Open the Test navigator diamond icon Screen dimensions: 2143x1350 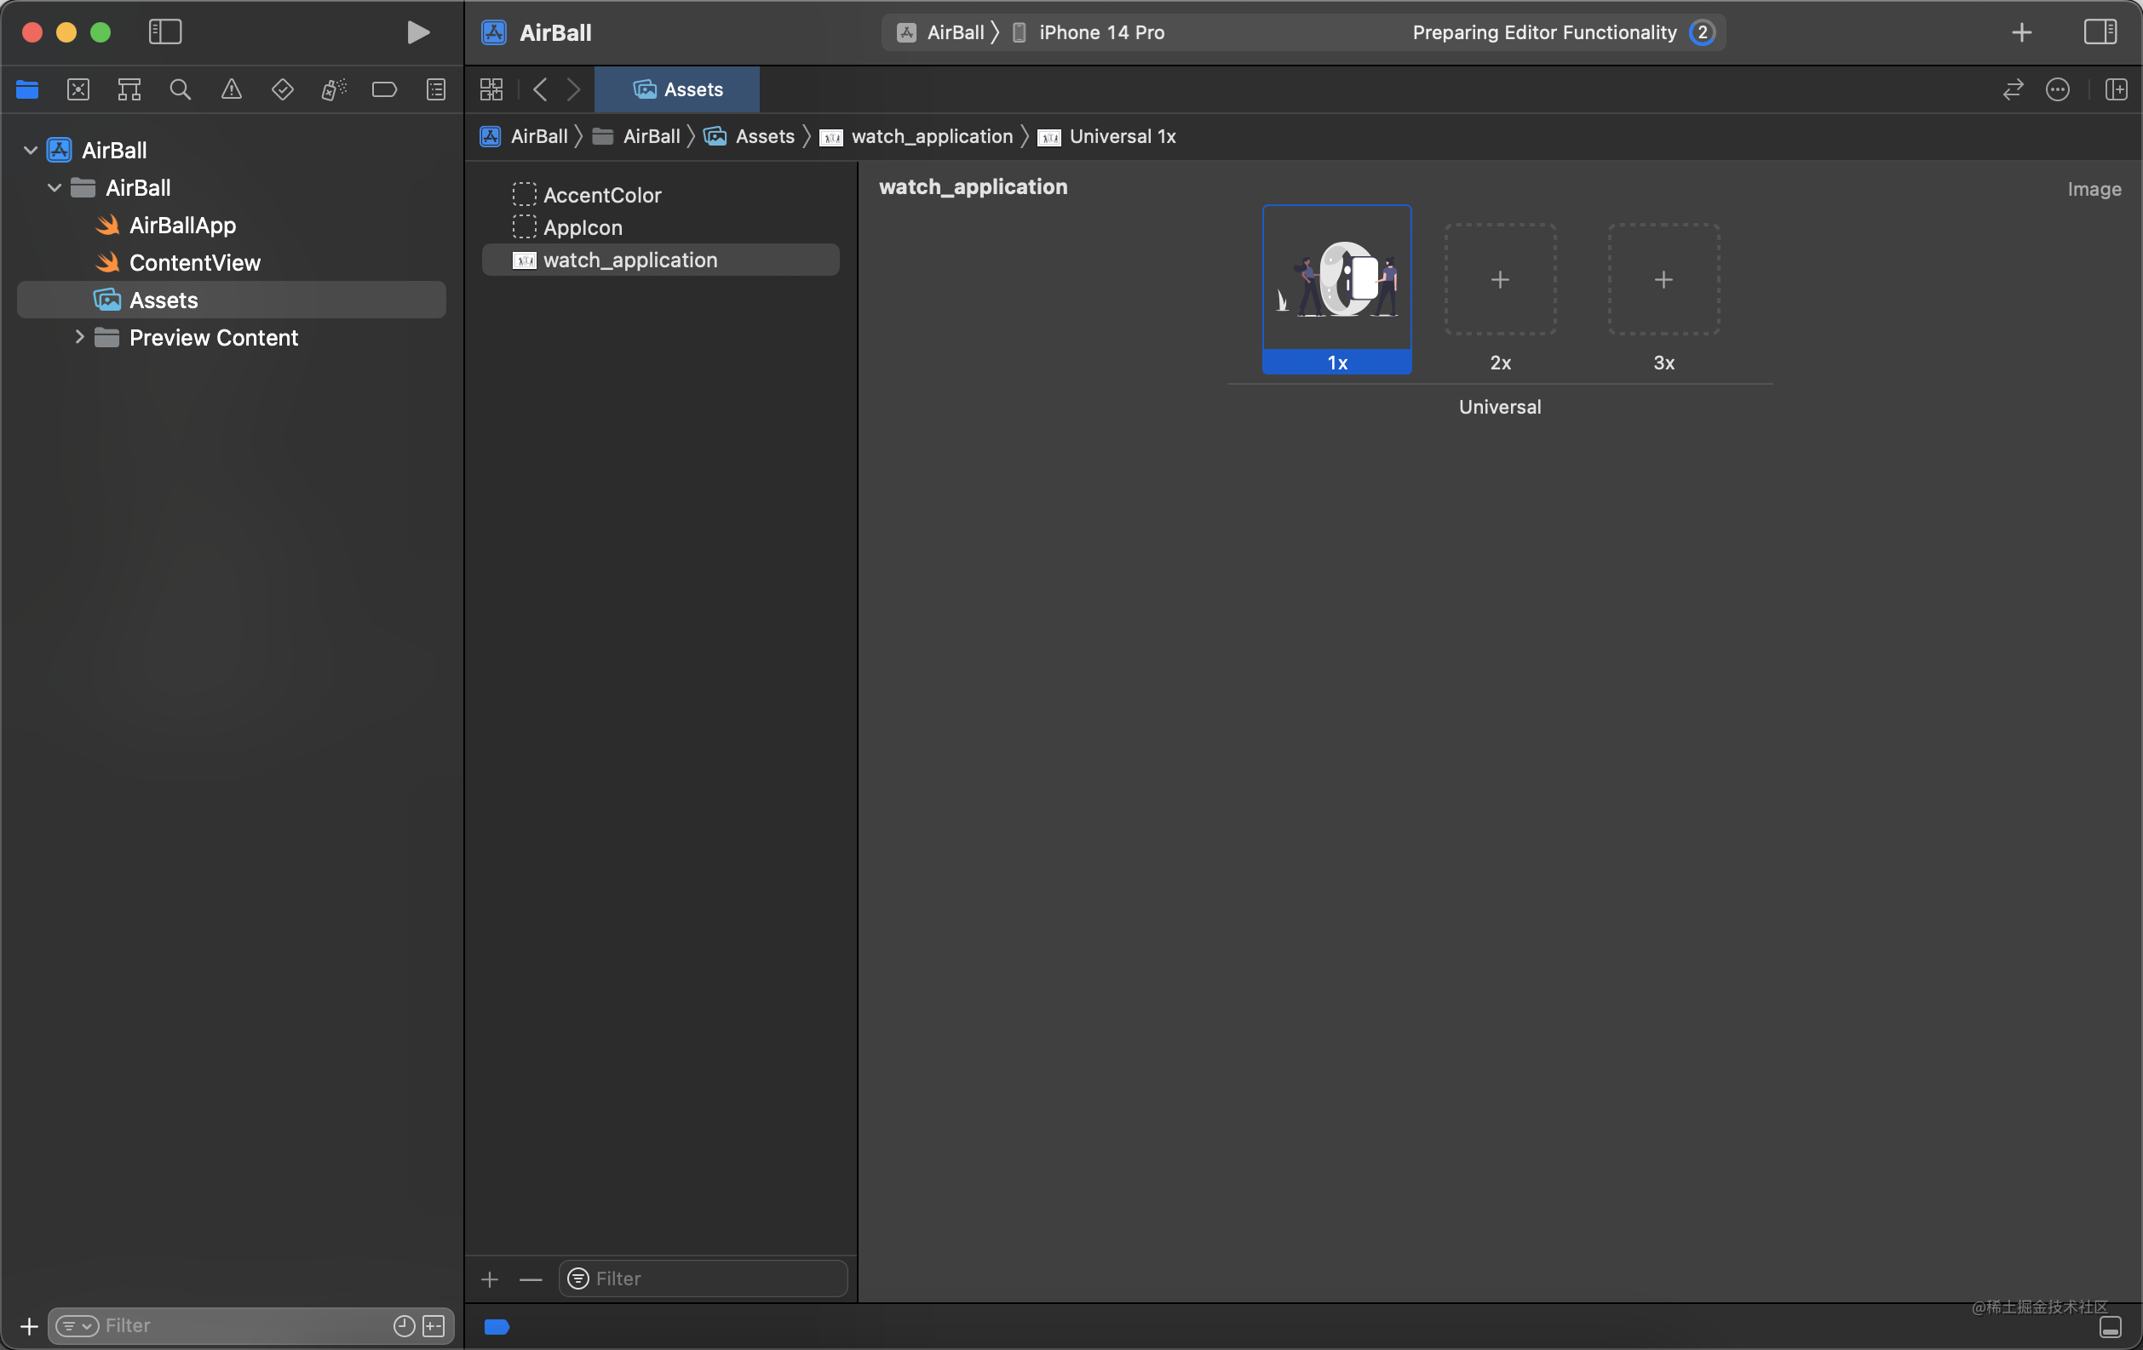[282, 89]
